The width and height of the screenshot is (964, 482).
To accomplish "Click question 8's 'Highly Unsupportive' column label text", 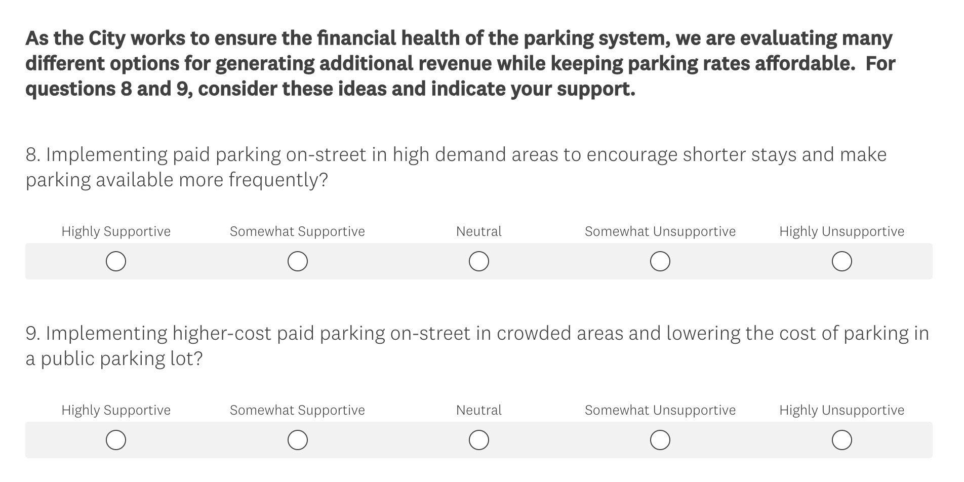I will tap(841, 231).
